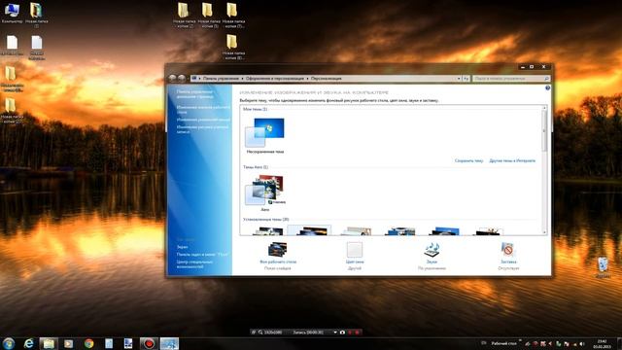Select the unsaved theme (Несохраненная тема) thumbnail
This screenshot has height=350, width=622.
point(265,133)
